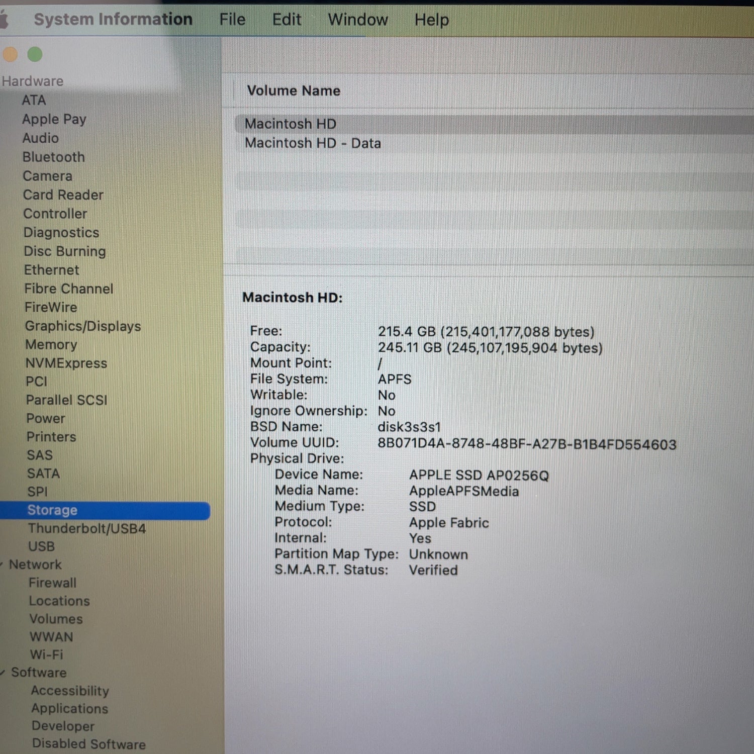Open the Edit menu
754x754 pixels.
tap(287, 20)
